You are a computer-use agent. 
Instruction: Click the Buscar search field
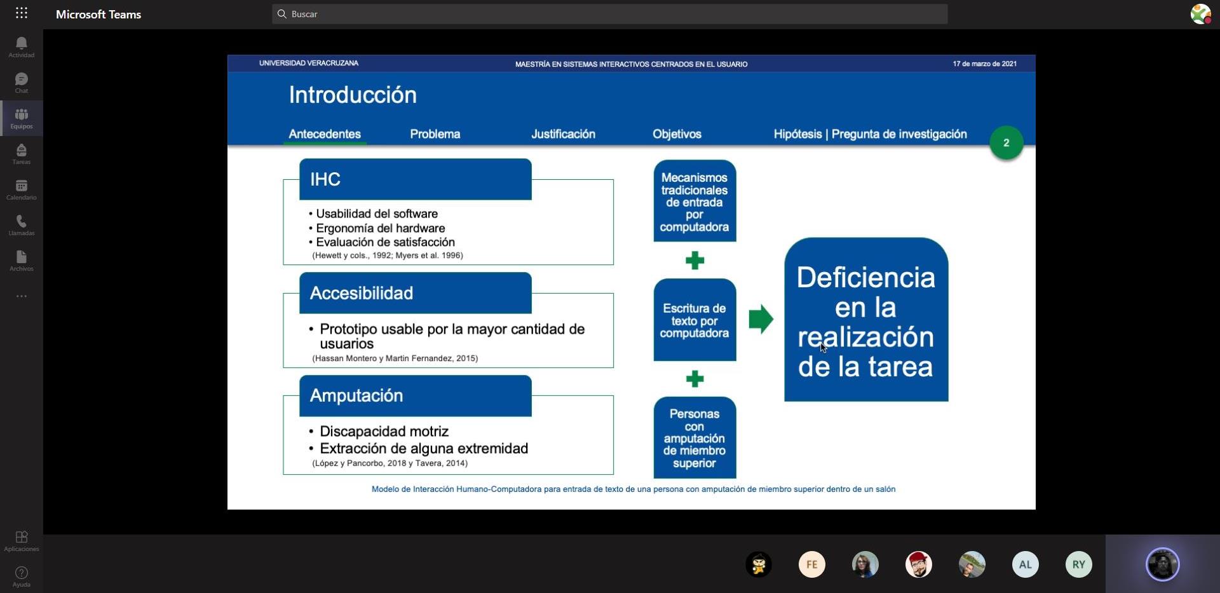[x=609, y=14]
